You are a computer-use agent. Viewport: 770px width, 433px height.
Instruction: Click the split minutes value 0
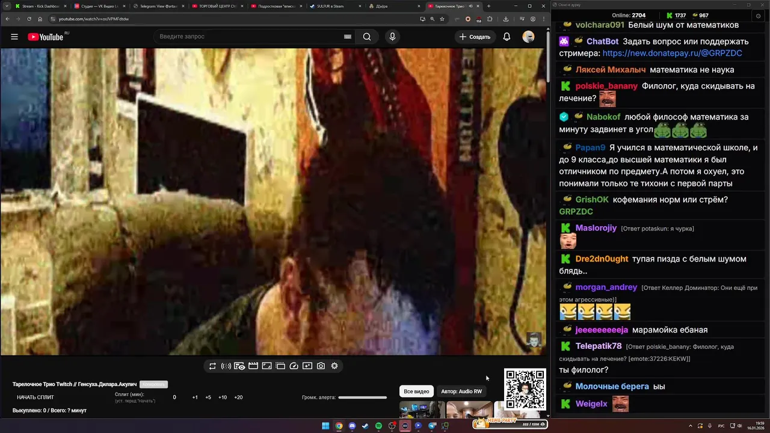click(174, 398)
